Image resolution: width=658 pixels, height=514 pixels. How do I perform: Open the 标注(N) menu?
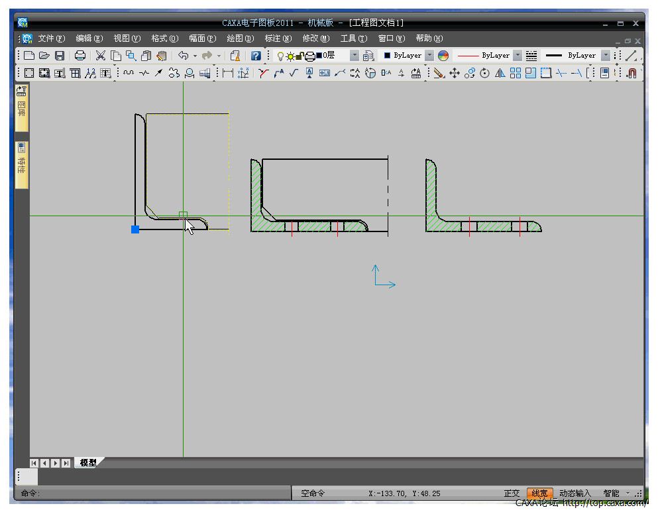coord(278,38)
